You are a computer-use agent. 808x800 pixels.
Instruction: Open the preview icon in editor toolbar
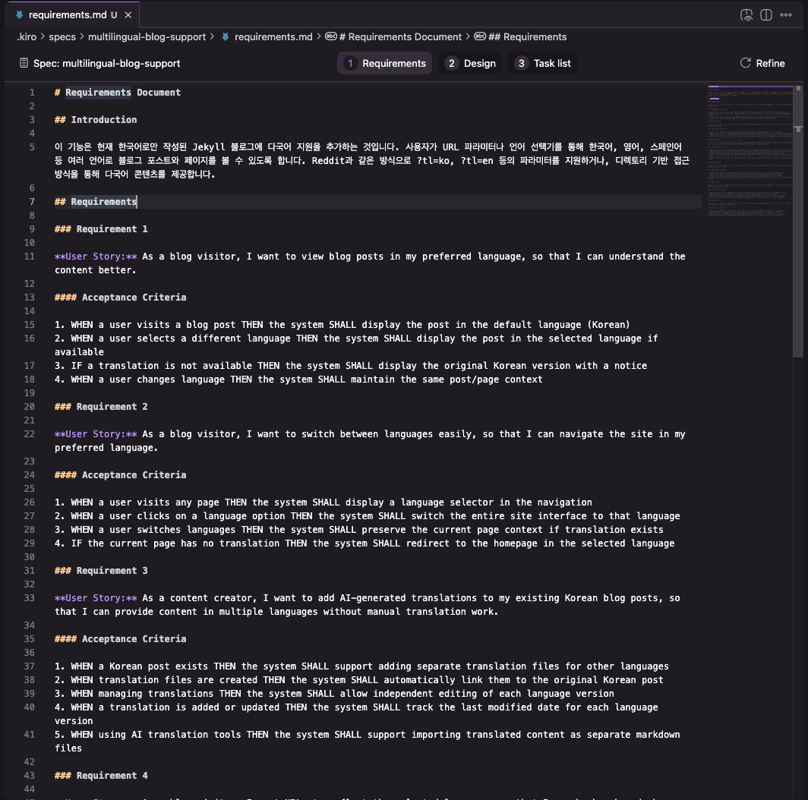746,15
